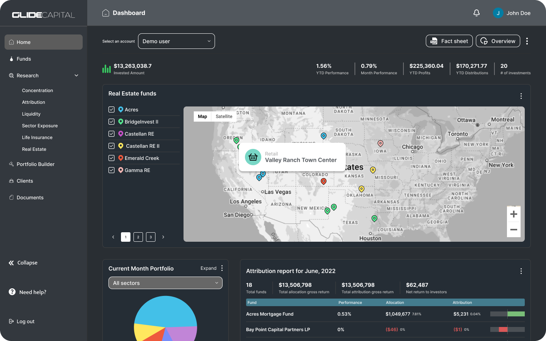This screenshot has height=341, width=546.
Task: Select funds page 1
Action: [x=126, y=237]
